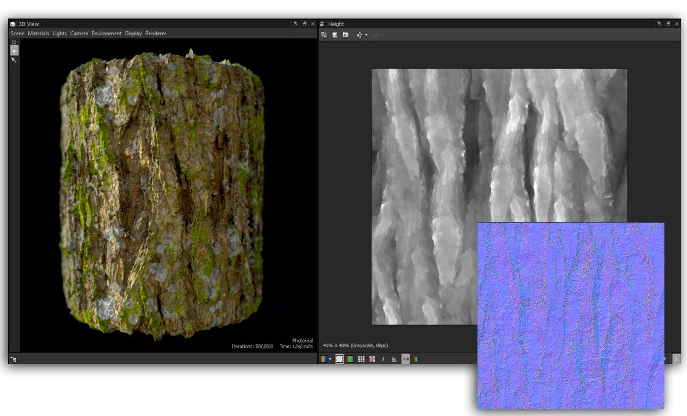Viewport: 687px width, 416px height.
Task: Toggle the histogram display
Action: click(x=394, y=359)
